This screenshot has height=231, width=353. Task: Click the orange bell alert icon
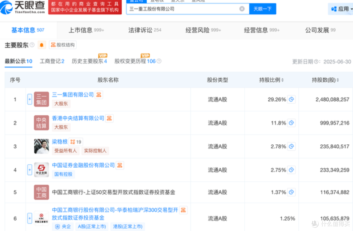tap(42, 45)
